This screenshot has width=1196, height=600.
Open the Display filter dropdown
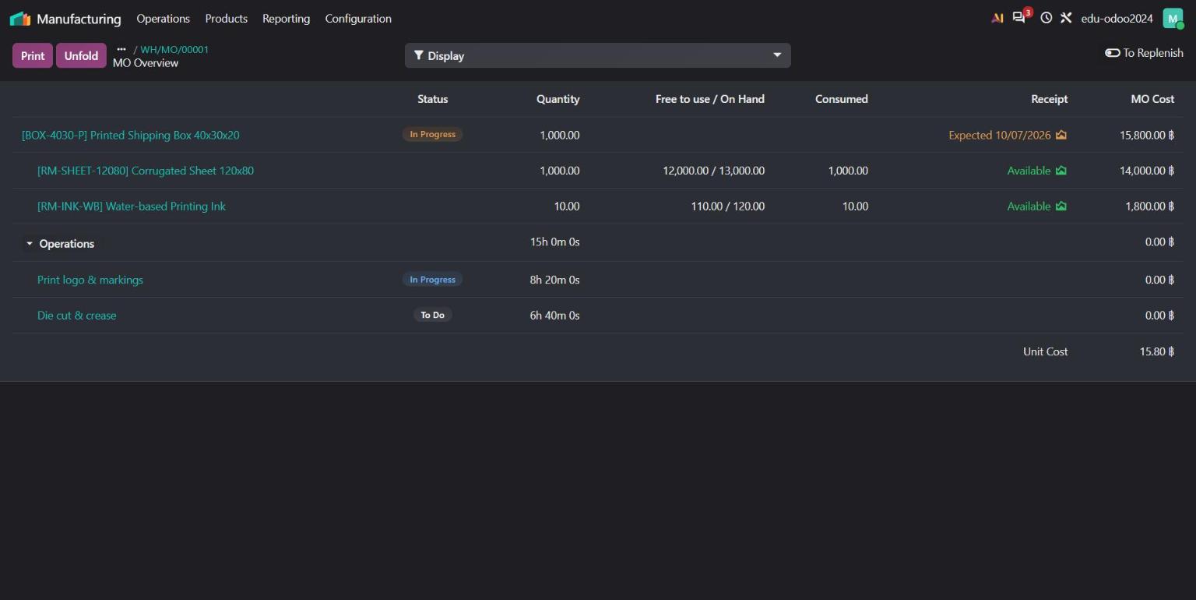tap(597, 55)
